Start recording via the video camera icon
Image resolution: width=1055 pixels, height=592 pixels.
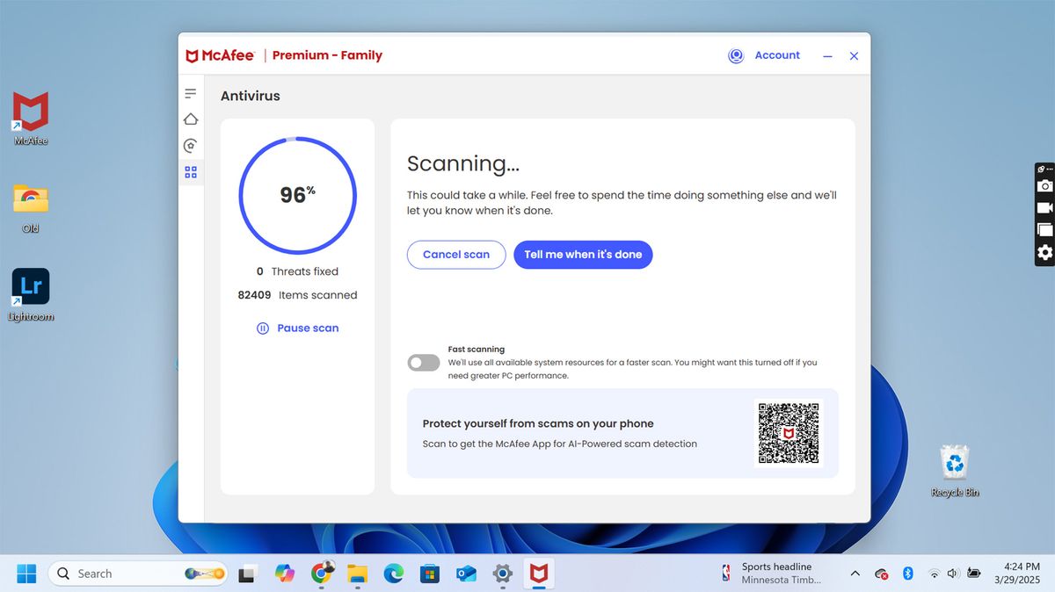1044,207
